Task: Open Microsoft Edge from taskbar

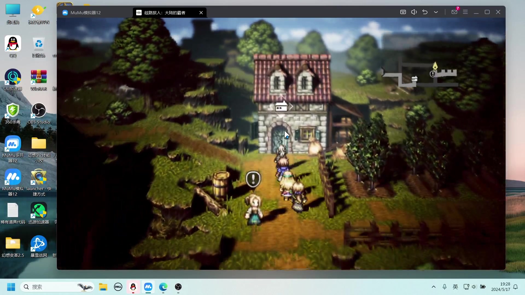Action: click(x=163, y=287)
